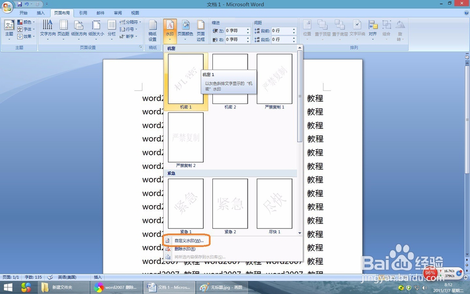This screenshot has width=470, height=294.
Task: Open 字体 theme fonts dropdown
Action: coord(26,29)
